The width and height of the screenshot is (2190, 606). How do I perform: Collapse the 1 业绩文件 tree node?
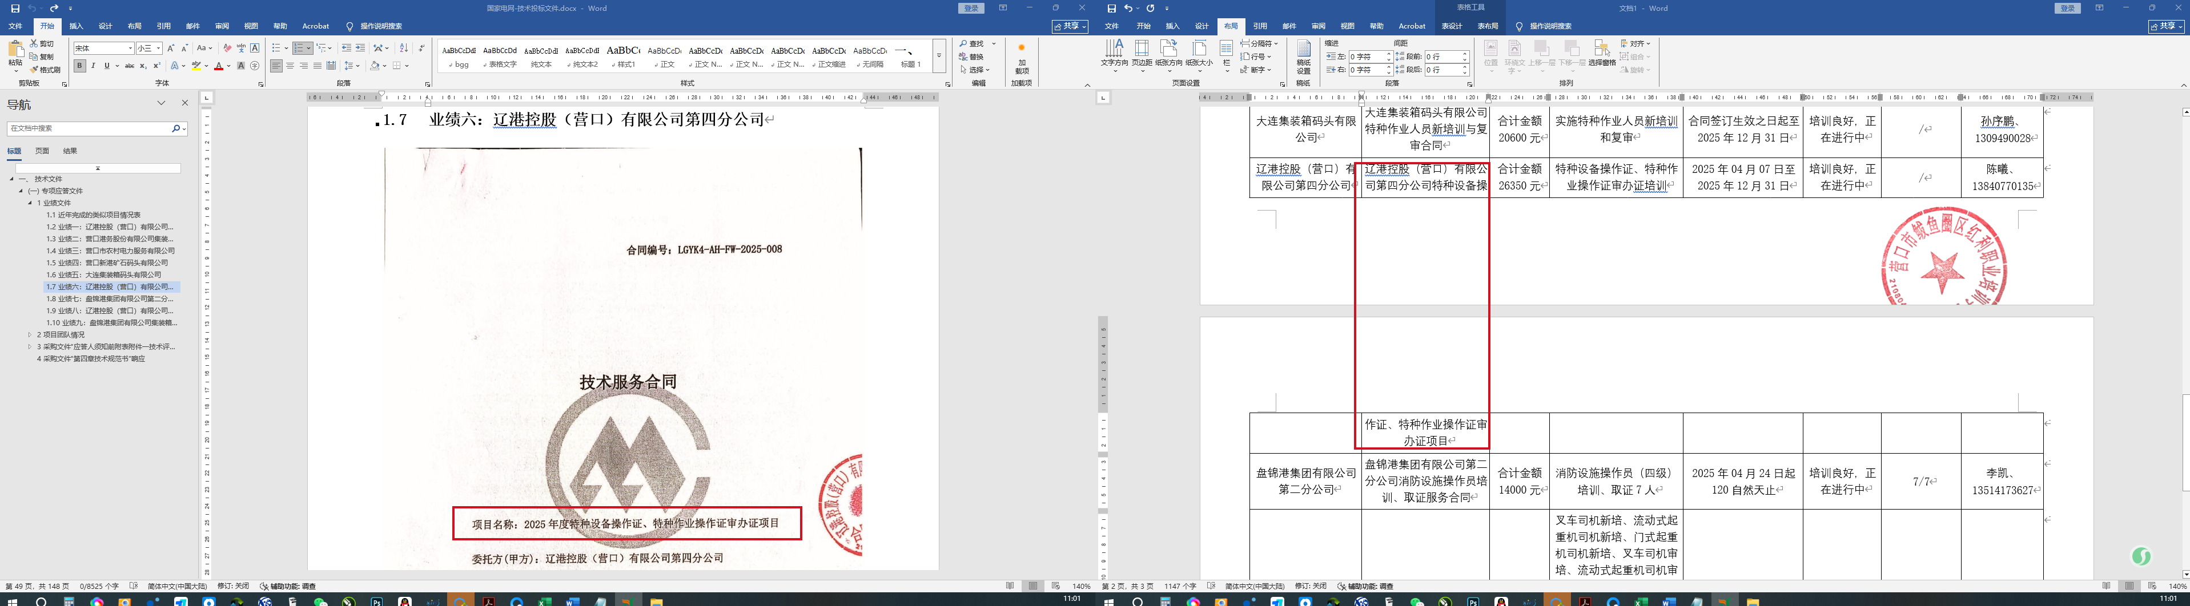click(30, 203)
